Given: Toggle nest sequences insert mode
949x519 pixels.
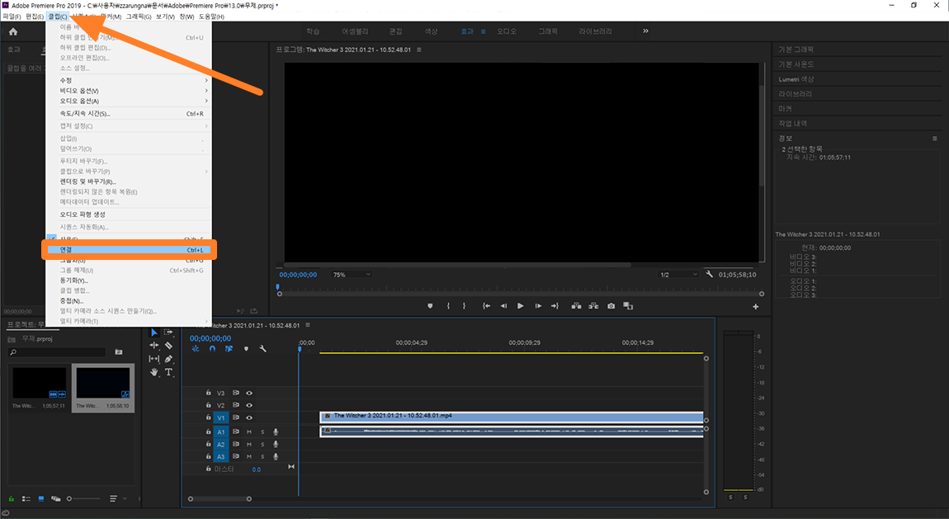Looking at the screenshot, I should tap(195, 348).
